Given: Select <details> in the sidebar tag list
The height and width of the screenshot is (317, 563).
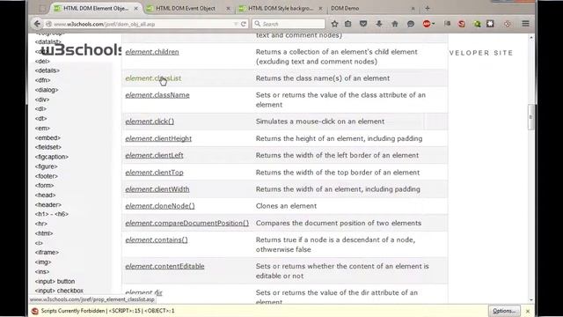Looking at the screenshot, I should point(47,70).
